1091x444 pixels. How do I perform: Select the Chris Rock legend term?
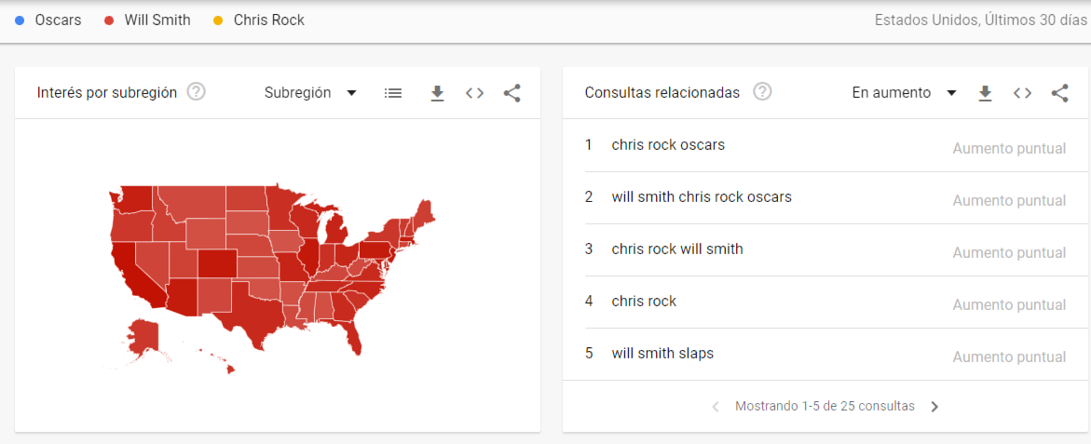268,20
